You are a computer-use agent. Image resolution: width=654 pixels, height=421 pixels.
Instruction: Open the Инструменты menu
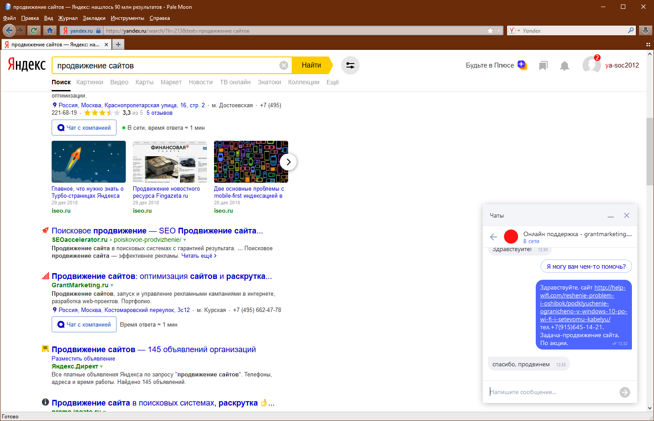(x=128, y=18)
